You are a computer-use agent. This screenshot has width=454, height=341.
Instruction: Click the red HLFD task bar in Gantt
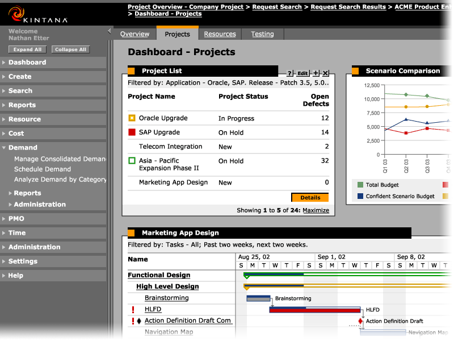pyautogui.click(x=315, y=310)
